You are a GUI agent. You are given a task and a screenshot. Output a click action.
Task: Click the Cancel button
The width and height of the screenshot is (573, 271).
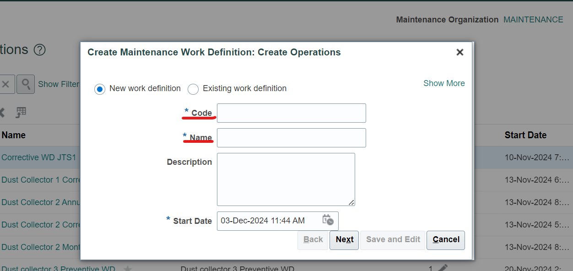(445, 240)
